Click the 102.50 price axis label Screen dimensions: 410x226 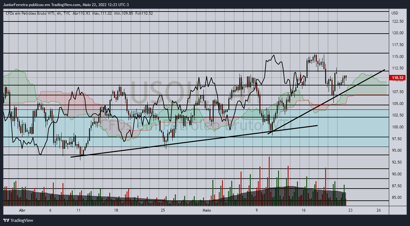[398, 115]
